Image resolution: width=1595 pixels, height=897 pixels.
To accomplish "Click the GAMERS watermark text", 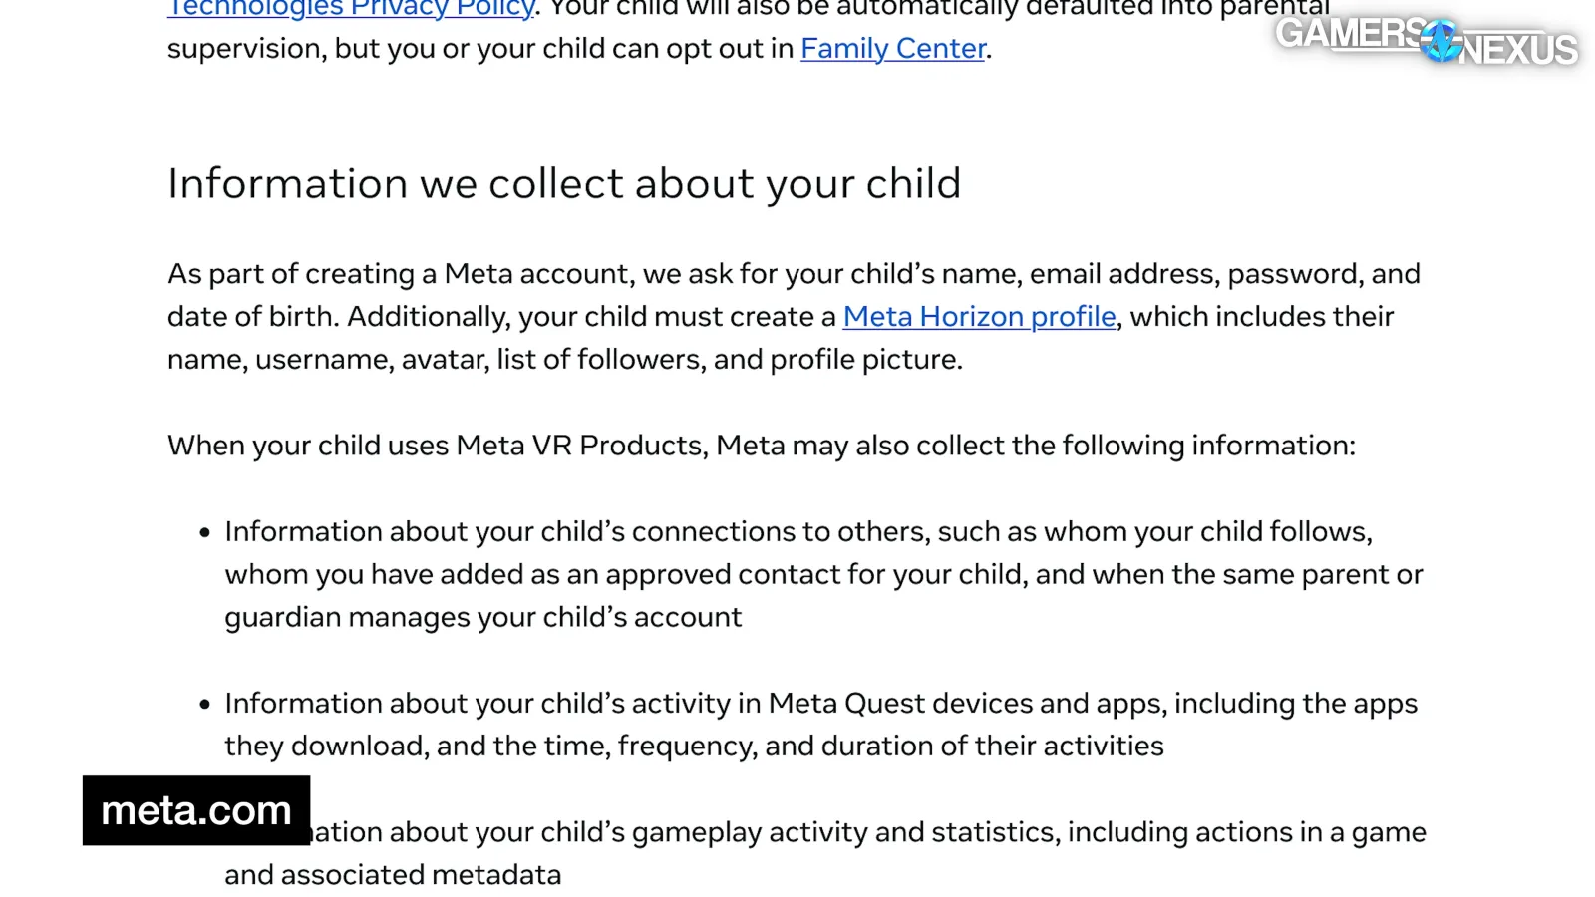I will pos(1349,33).
